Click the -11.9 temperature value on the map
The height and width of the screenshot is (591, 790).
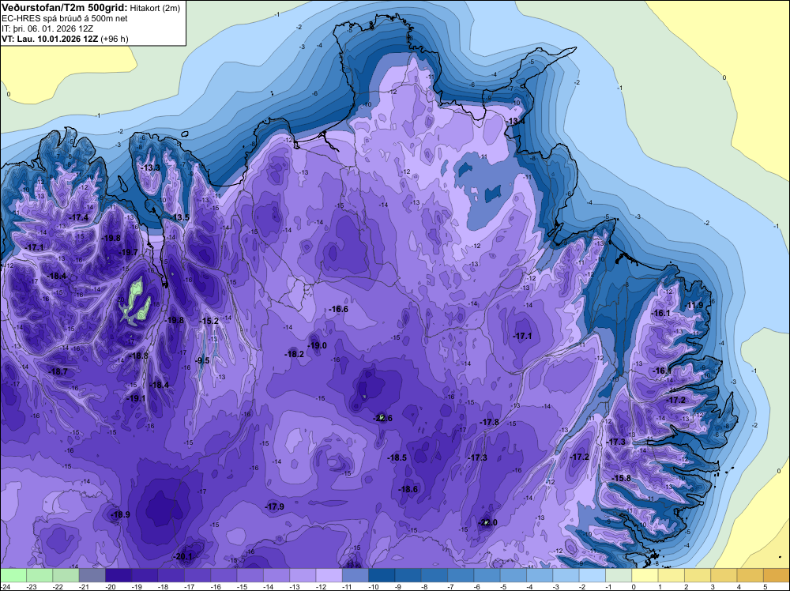click(x=694, y=305)
